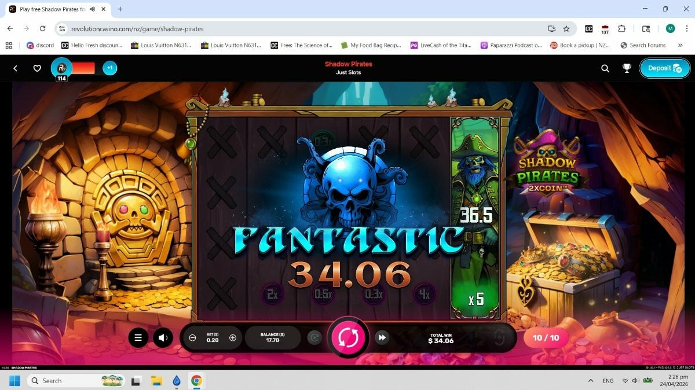Click the Deposit button
Screen dimensions: 695x390
[664, 68]
